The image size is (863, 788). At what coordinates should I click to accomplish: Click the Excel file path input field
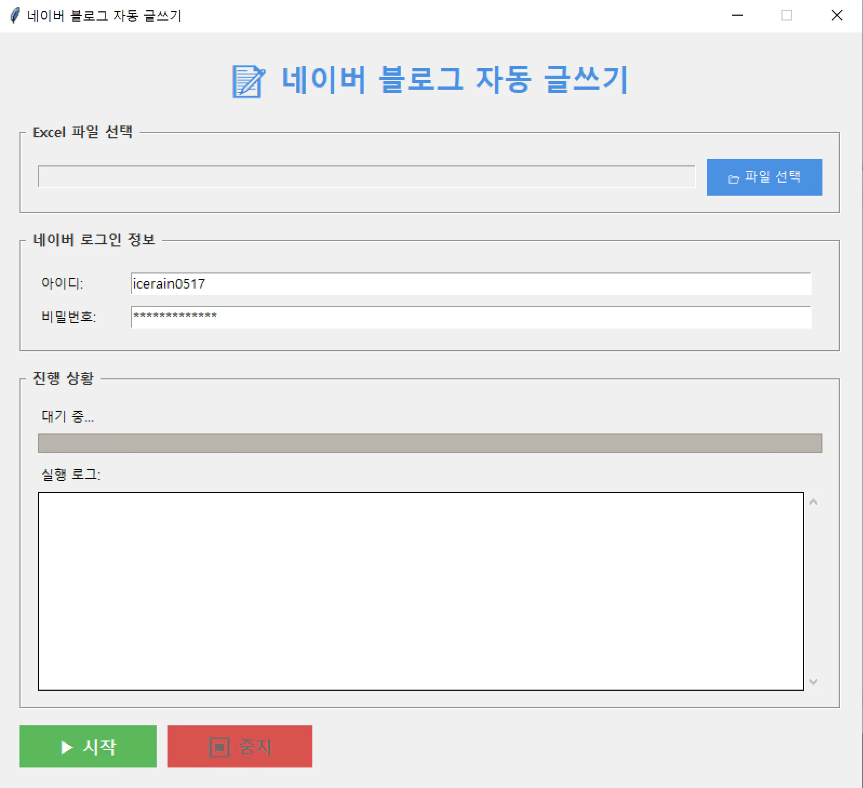(x=366, y=177)
